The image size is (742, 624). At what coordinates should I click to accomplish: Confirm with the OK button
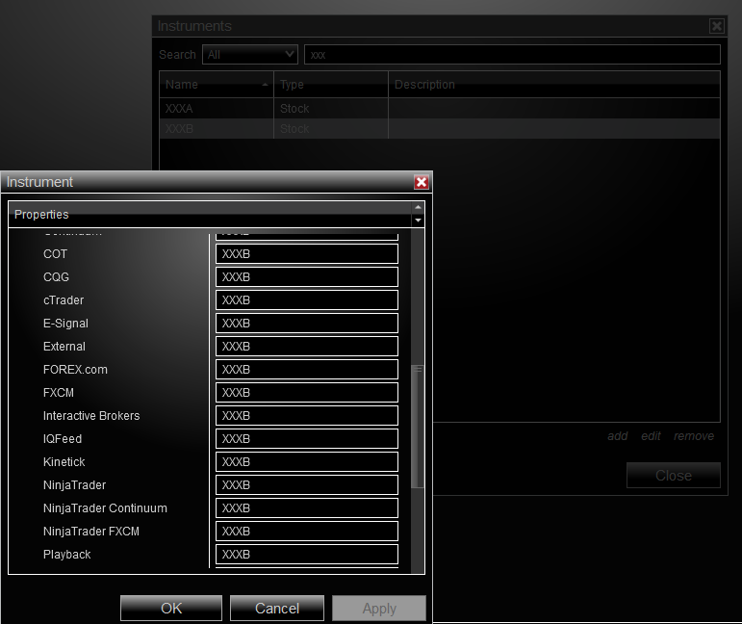point(171,608)
